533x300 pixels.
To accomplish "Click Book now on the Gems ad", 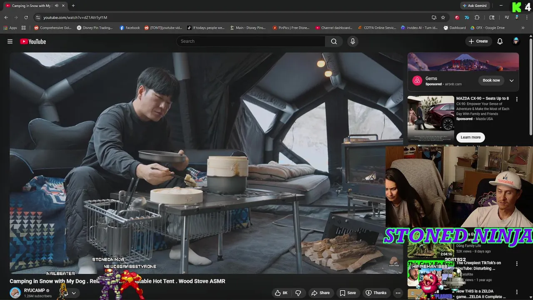I will [x=491, y=80].
